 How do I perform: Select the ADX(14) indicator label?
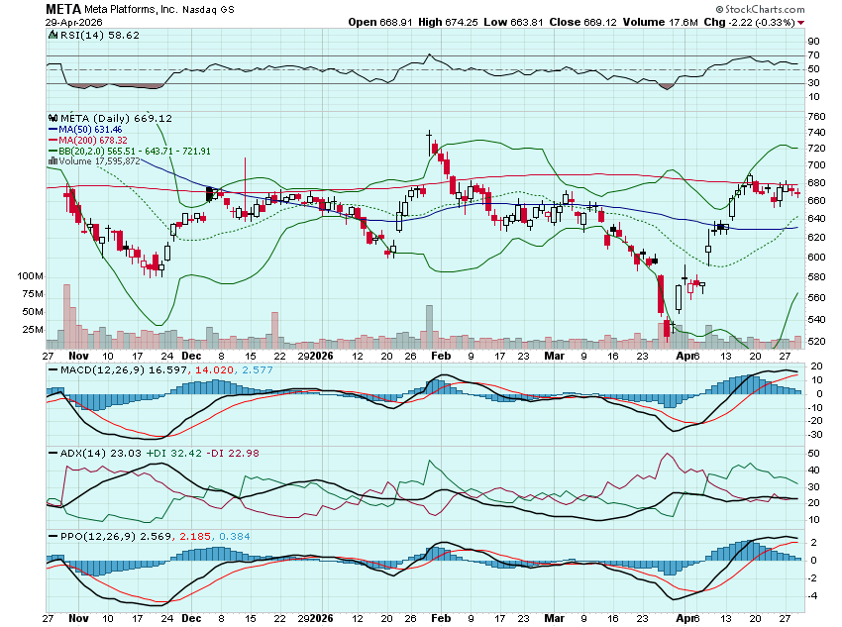click(x=75, y=453)
